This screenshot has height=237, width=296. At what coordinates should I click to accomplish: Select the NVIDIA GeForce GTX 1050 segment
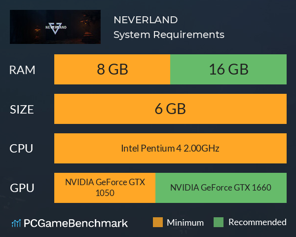[105, 188]
